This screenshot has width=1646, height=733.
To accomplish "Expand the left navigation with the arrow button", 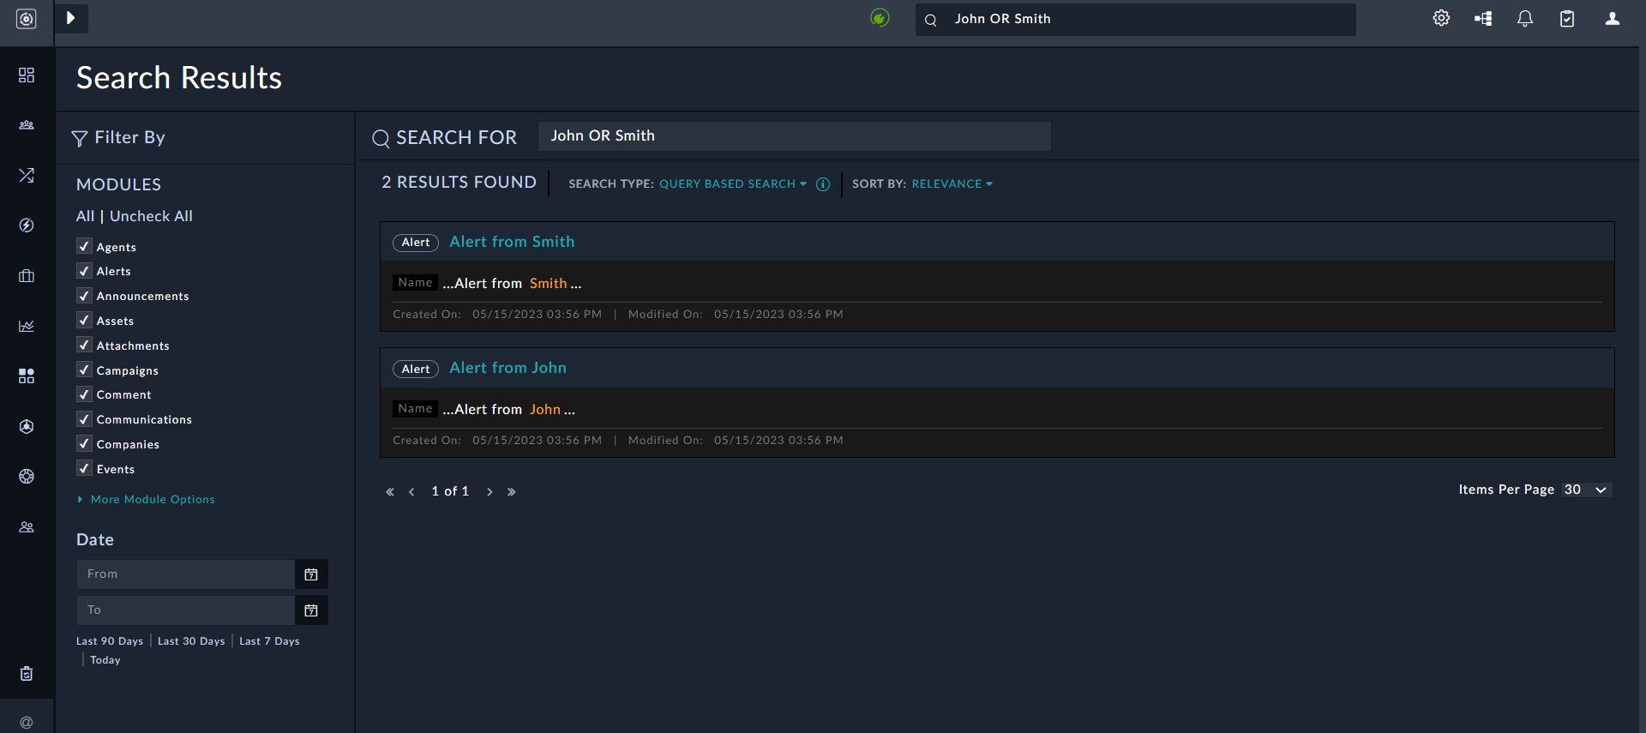I will (71, 18).
